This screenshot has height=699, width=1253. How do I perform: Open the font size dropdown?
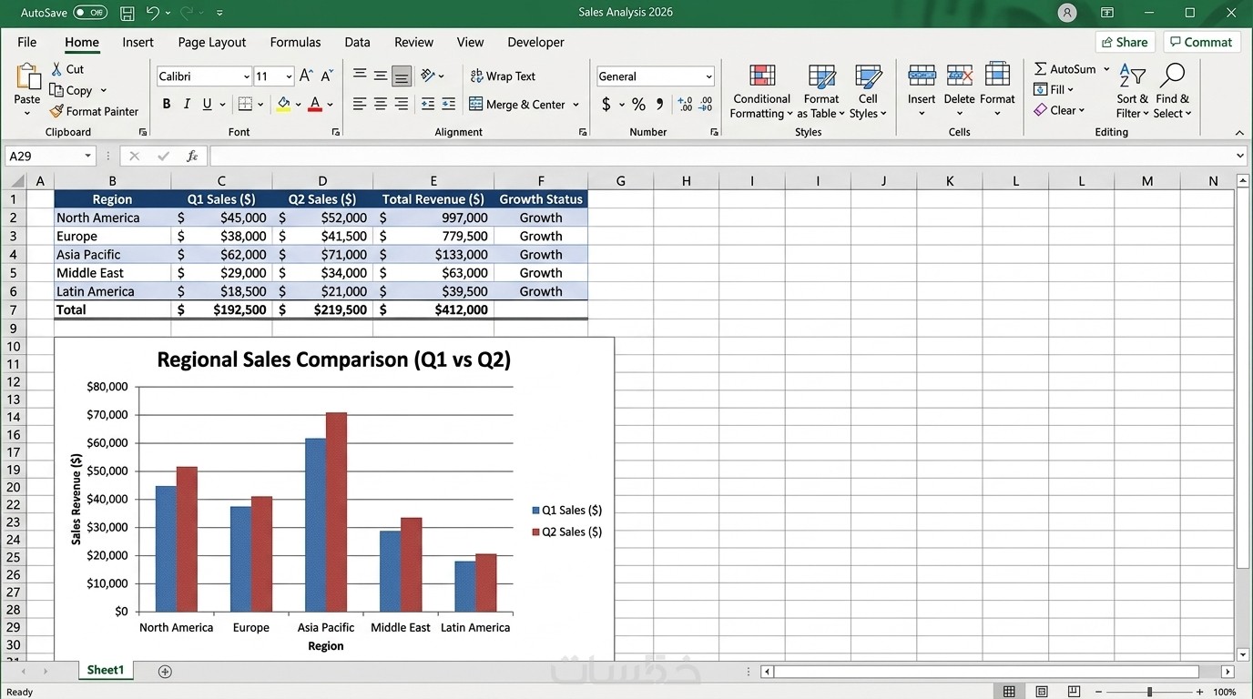point(290,76)
